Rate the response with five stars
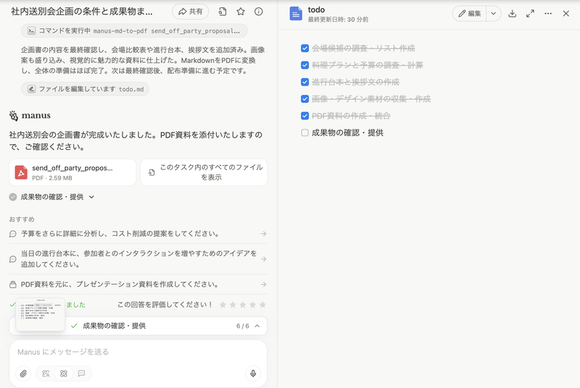This screenshot has height=388, width=580. pyautogui.click(x=262, y=305)
